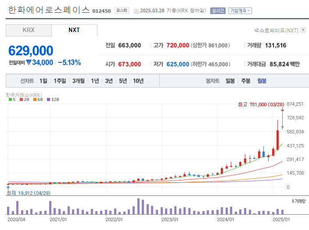The image size is (309, 230).
Task: Click the calendar icon beside 2025.03.28
Action: coord(136,11)
